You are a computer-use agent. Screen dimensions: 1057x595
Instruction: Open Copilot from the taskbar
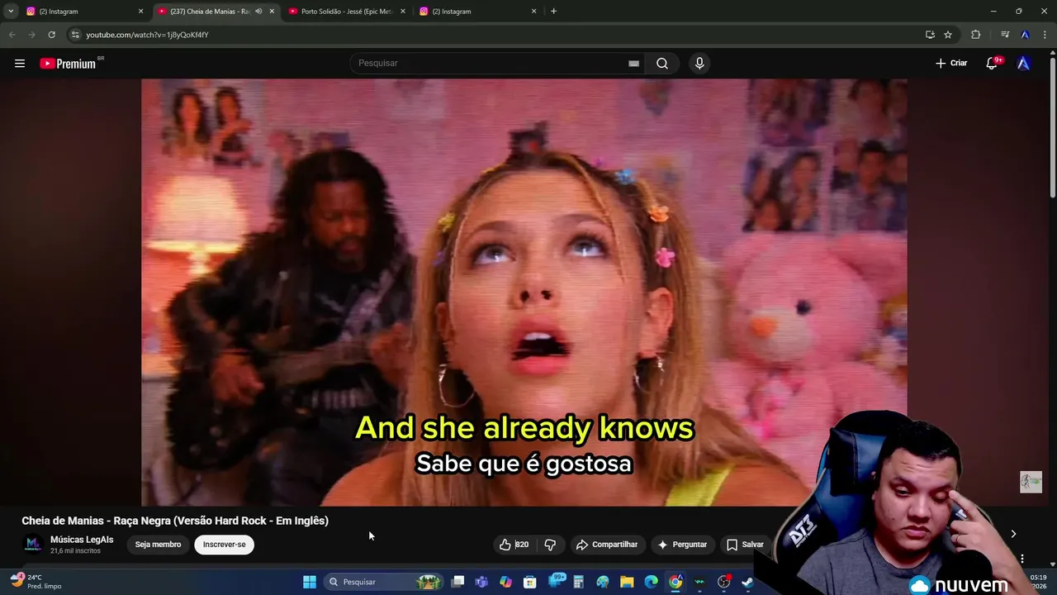505,582
